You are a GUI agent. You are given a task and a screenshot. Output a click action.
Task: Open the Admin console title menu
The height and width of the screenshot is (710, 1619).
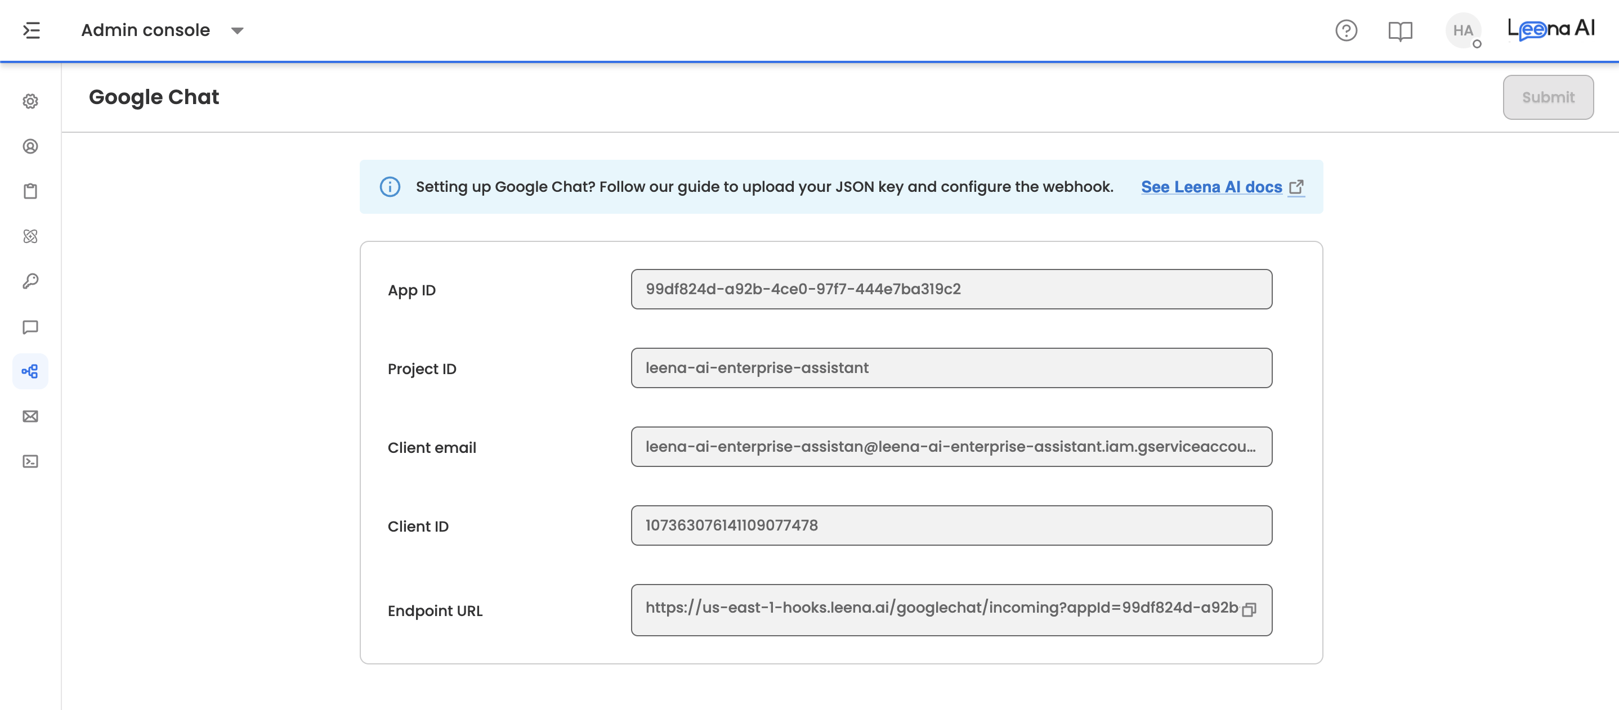click(145, 30)
